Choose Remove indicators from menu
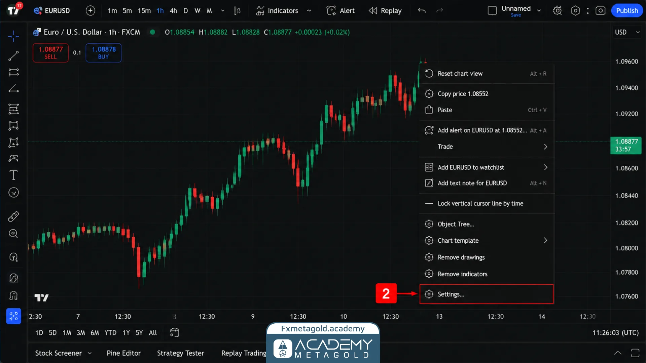Viewport: 646px width, 363px height. [487, 274]
